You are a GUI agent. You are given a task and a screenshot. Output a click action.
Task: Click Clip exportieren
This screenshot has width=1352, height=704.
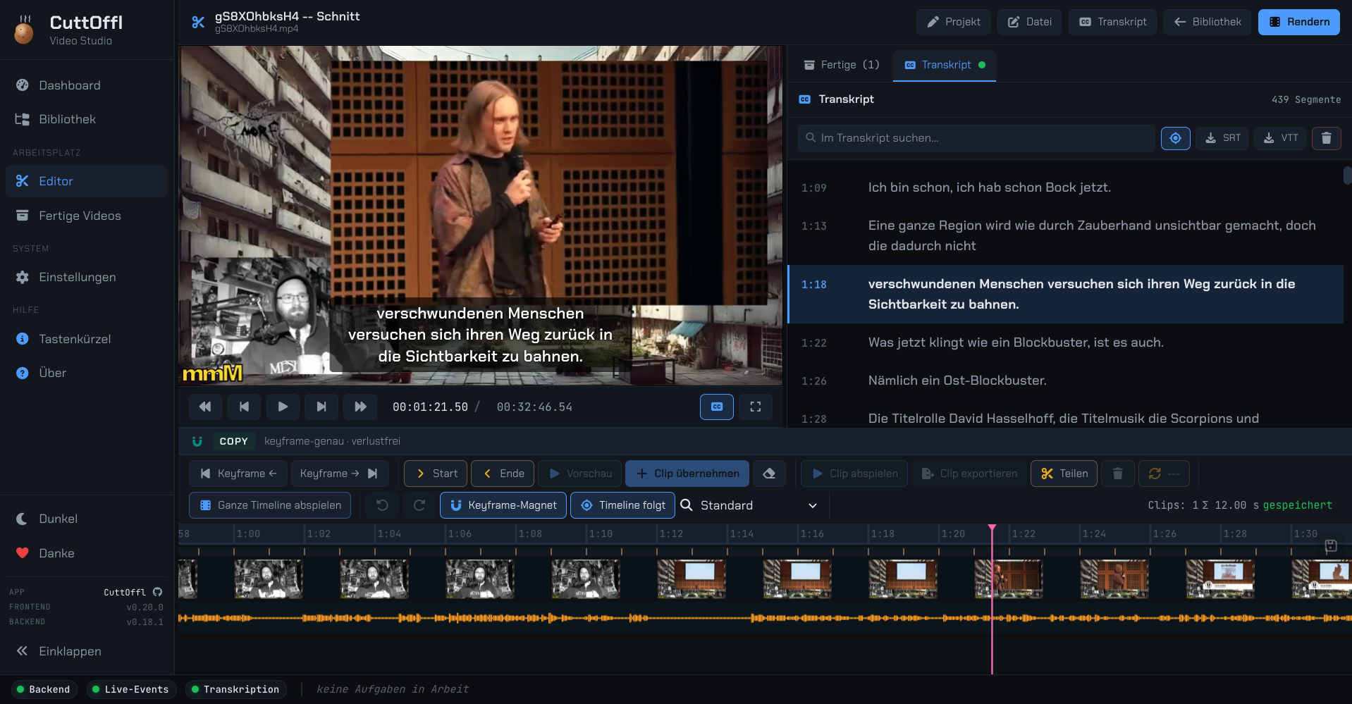[x=969, y=474]
